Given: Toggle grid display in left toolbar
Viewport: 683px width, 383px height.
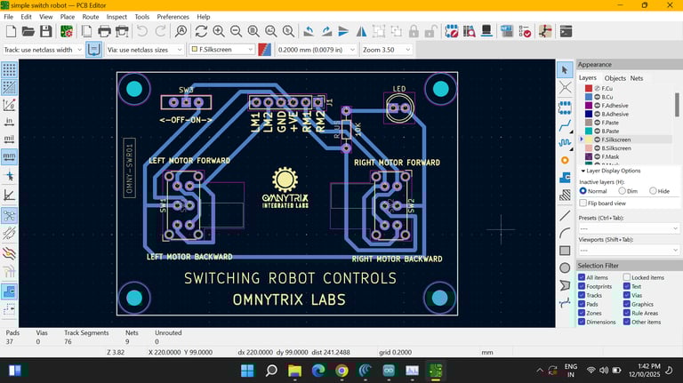Looking at the screenshot, I should (9, 69).
